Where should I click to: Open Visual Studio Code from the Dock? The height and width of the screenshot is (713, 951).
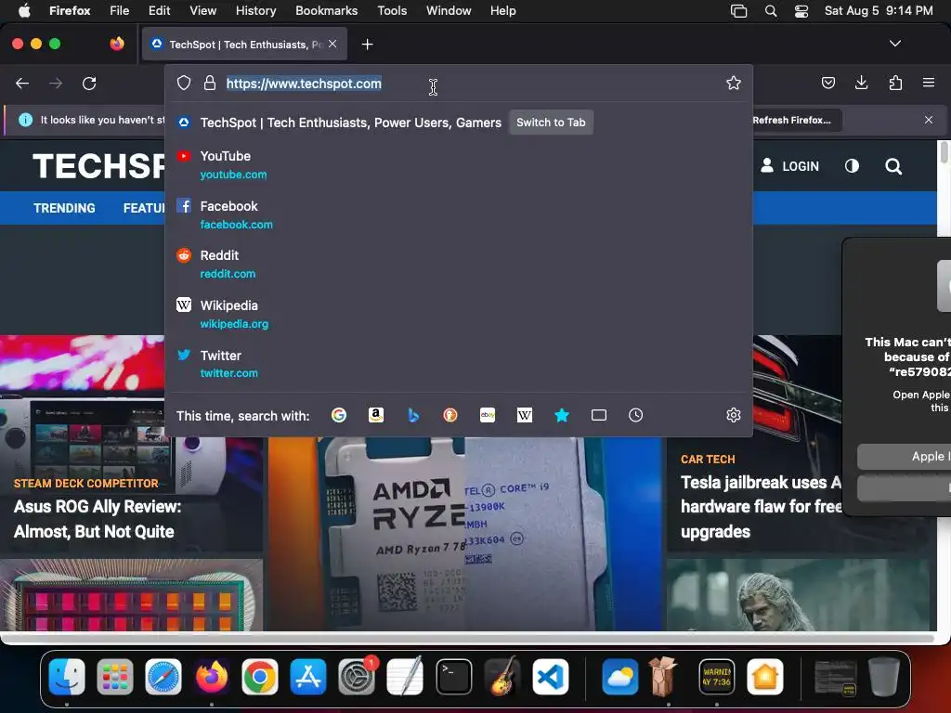[551, 677]
